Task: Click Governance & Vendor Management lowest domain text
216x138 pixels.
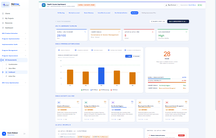Action: pyautogui.click(x=105, y=35)
